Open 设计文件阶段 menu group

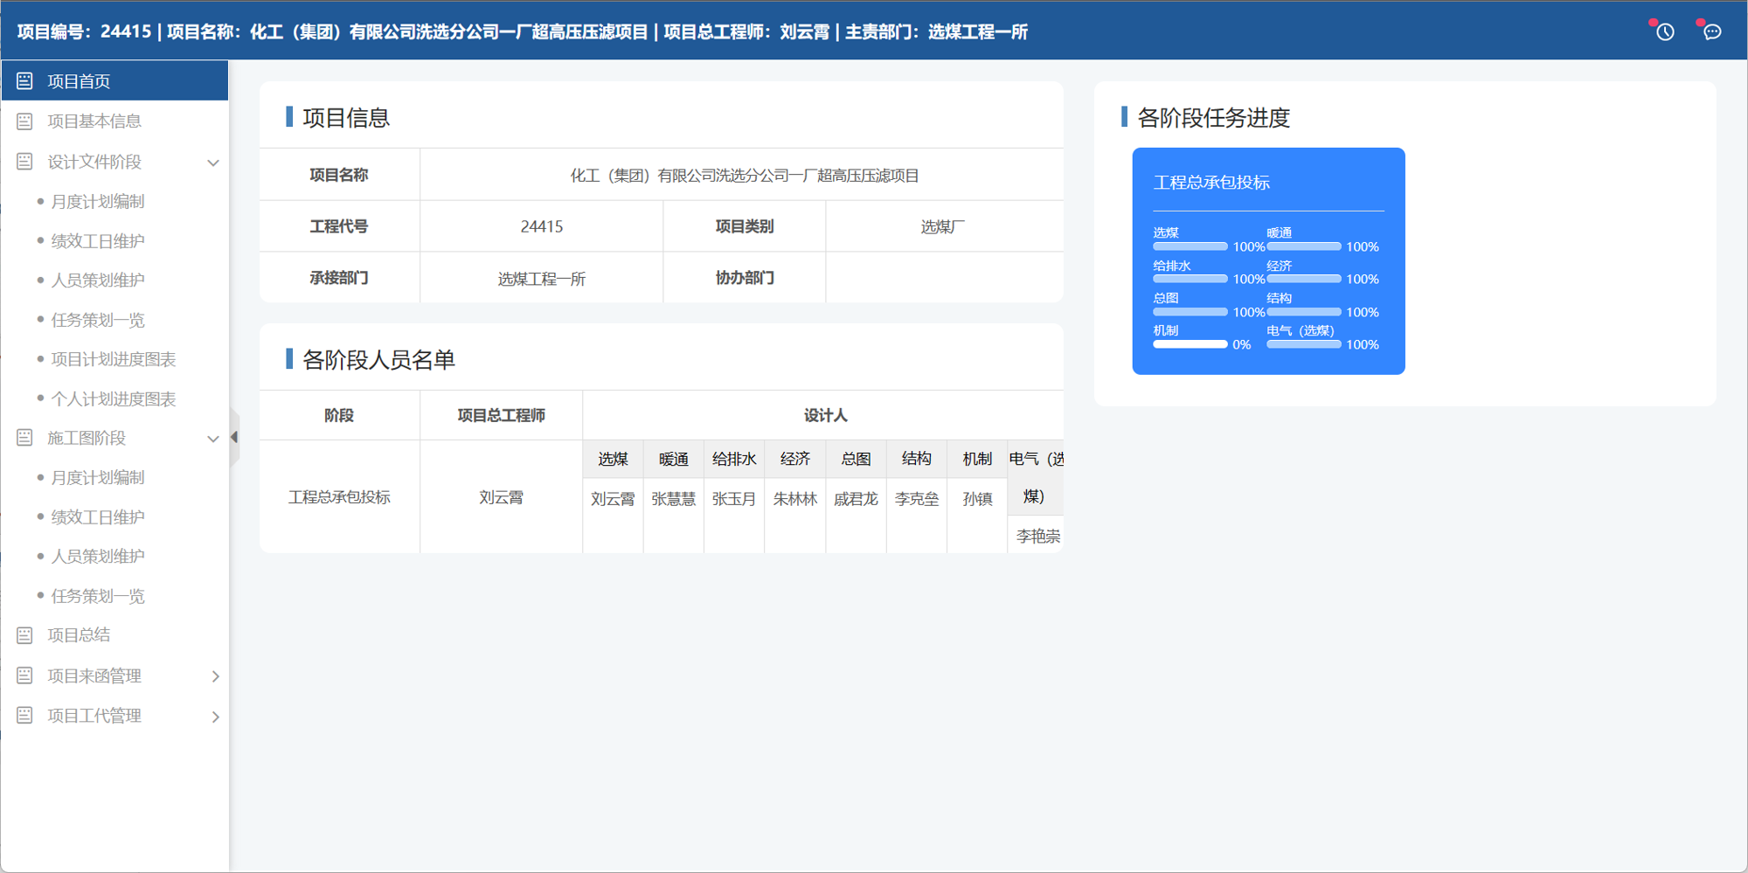coord(114,162)
